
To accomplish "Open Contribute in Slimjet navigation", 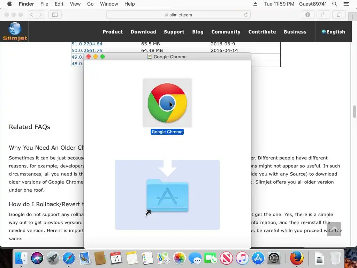I will click(262, 32).
